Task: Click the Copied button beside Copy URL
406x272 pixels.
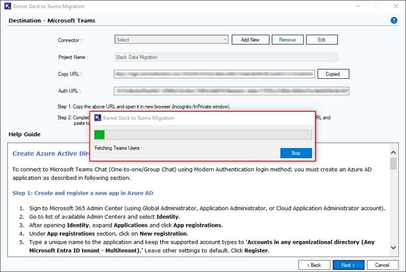Action: [333, 74]
